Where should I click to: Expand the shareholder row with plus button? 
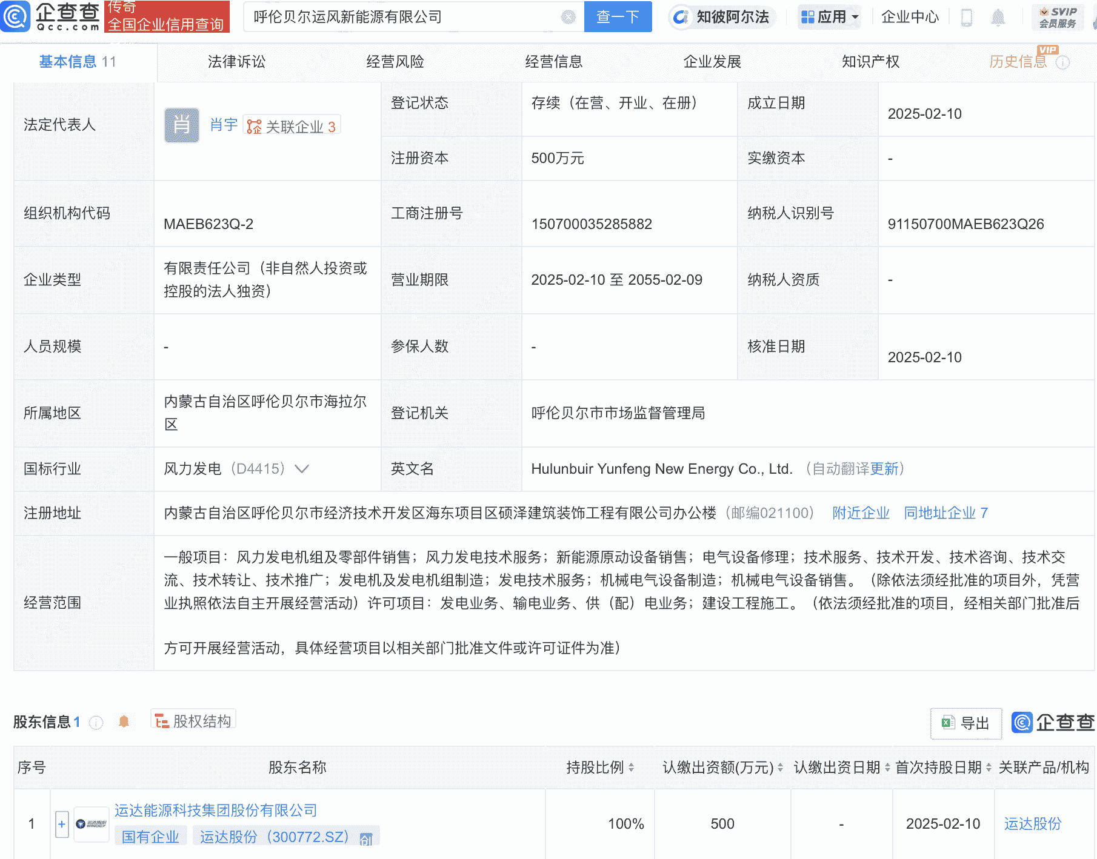61,824
